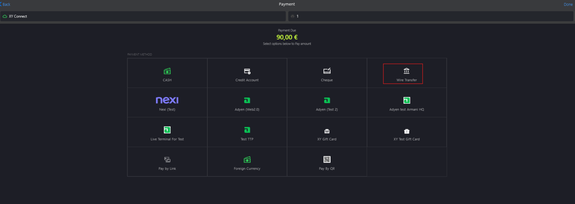Screen dimensions: 575x204
Task: Click the cloud icon beside XY Connect
Action: tap(4, 16)
